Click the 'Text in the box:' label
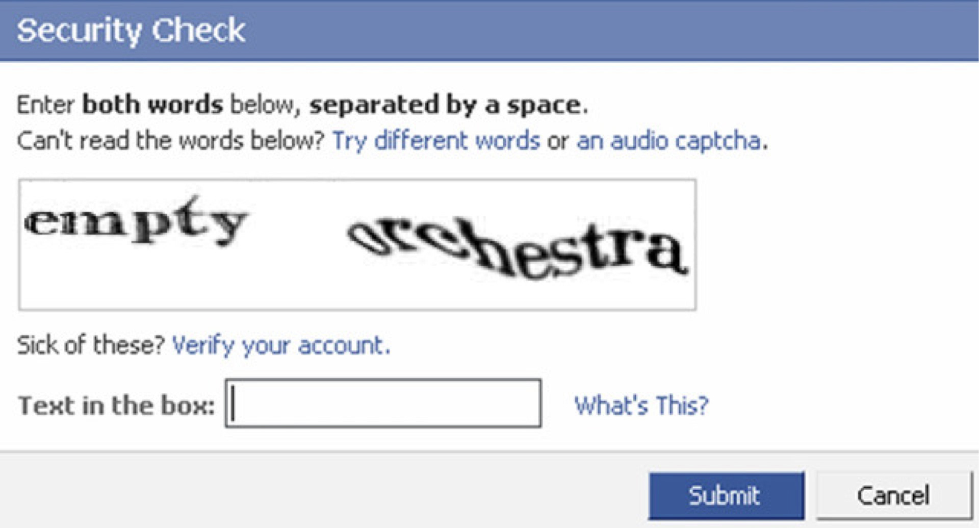 coord(116,406)
